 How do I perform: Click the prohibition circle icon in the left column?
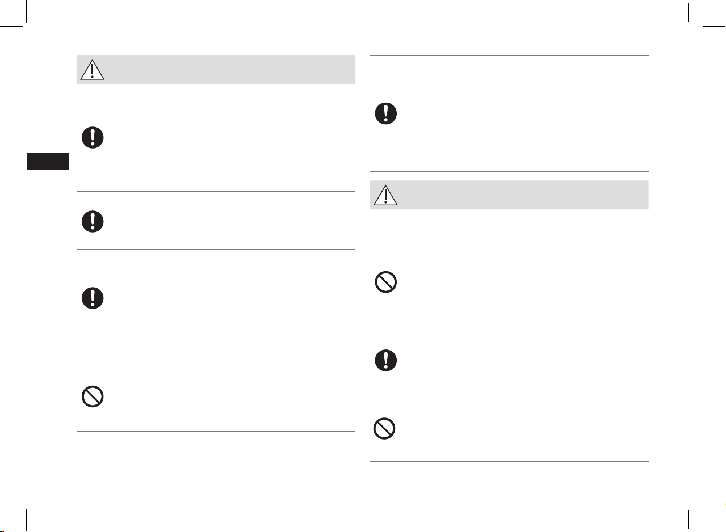(x=93, y=396)
